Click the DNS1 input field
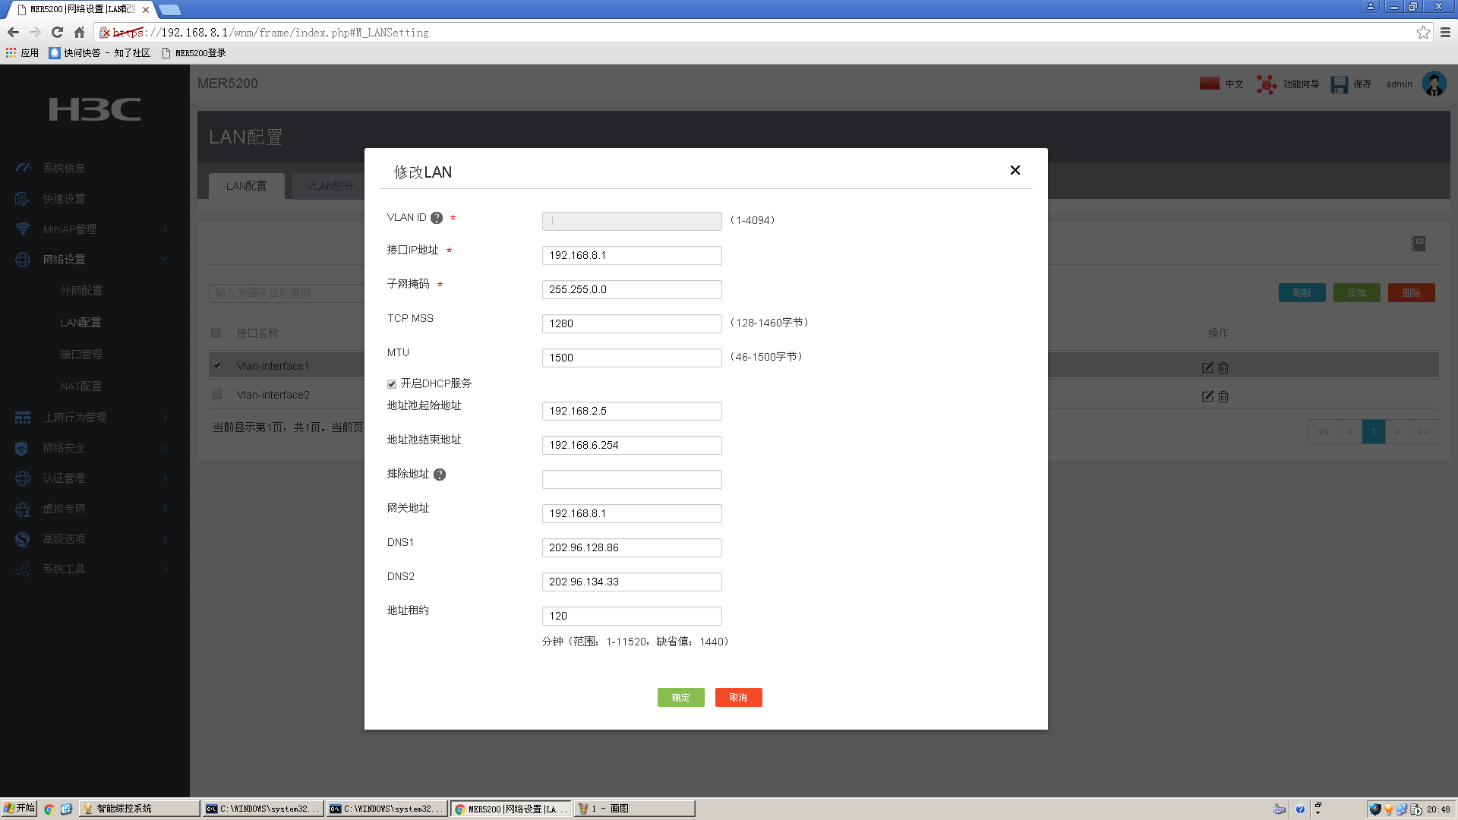This screenshot has height=820, width=1458. [x=631, y=547]
